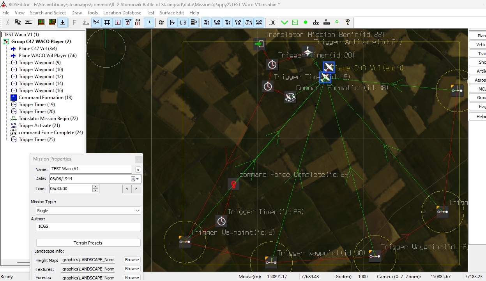Open the Location Database menu
The height and width of the screenshot is (281, 486).
tap(122, 13)
